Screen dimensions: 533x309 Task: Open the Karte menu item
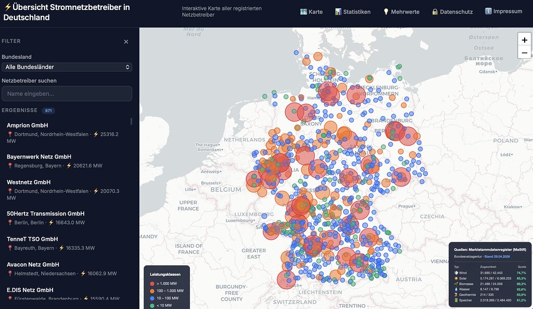311,12
